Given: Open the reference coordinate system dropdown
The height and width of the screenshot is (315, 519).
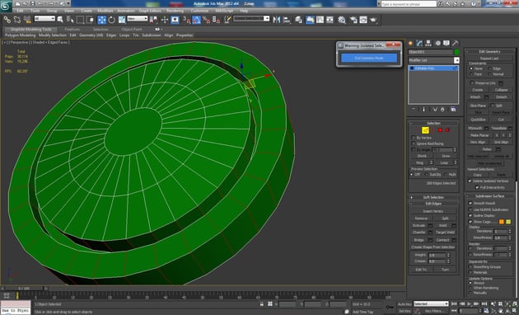Looking at the screenshot, I should pos(138,19).
